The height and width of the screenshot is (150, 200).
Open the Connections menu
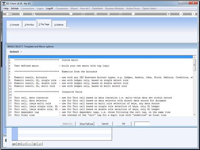pyautogui.click(x=28, y=8)
